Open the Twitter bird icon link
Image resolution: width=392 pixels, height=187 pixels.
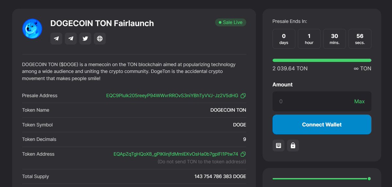pyautogui.click(x=85, y=39)
